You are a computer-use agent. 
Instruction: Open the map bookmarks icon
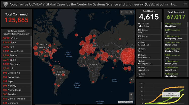point(122,12)
